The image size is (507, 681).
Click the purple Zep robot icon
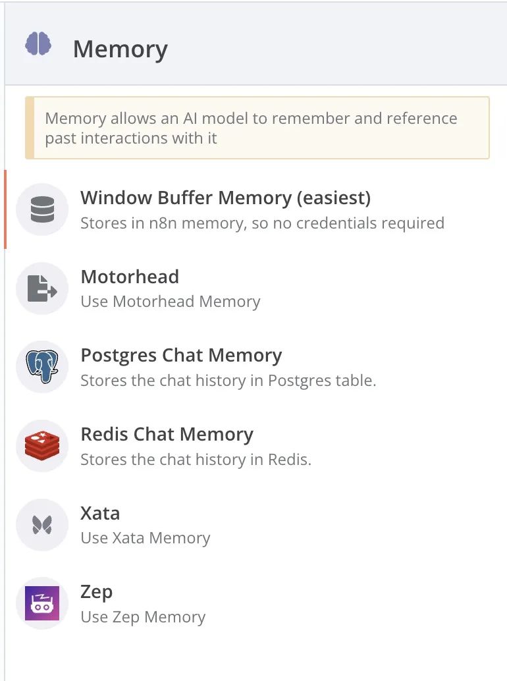[x=42, y=603]
